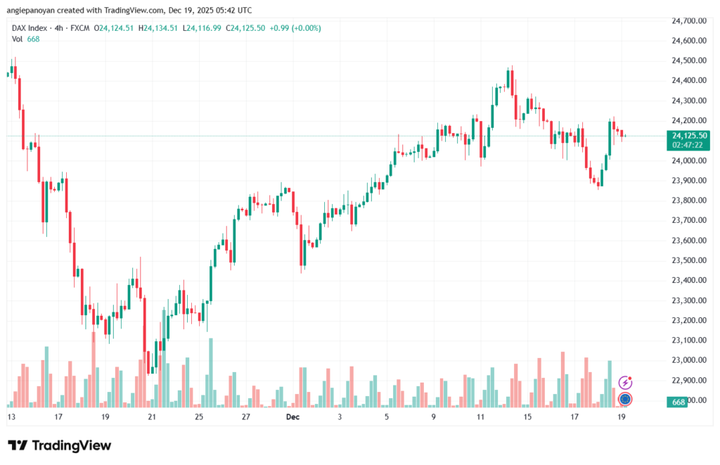
Task: Select the Vol indicator legend label
Action: pyautogui.click(x=18, y=39)
